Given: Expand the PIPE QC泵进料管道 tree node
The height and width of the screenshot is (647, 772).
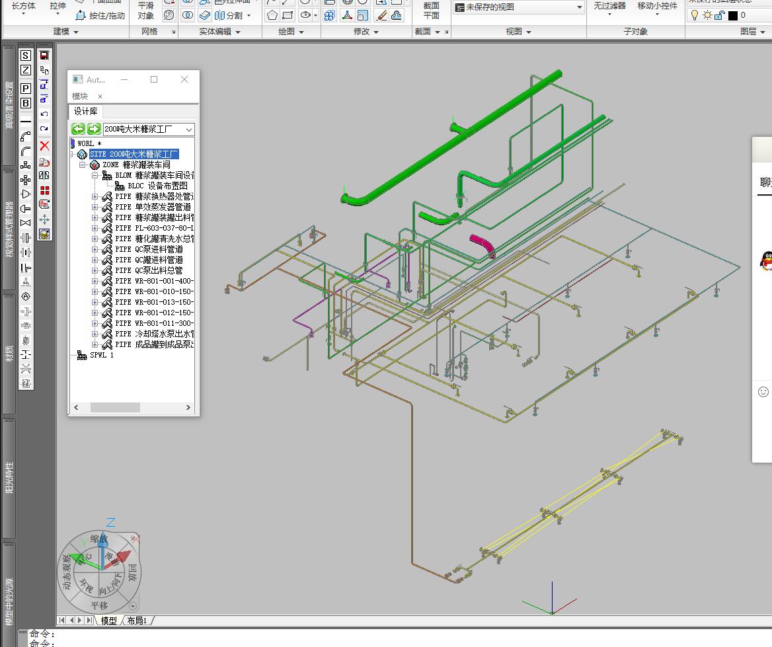Looking at the screenshot, I should [x=95, y=249].
